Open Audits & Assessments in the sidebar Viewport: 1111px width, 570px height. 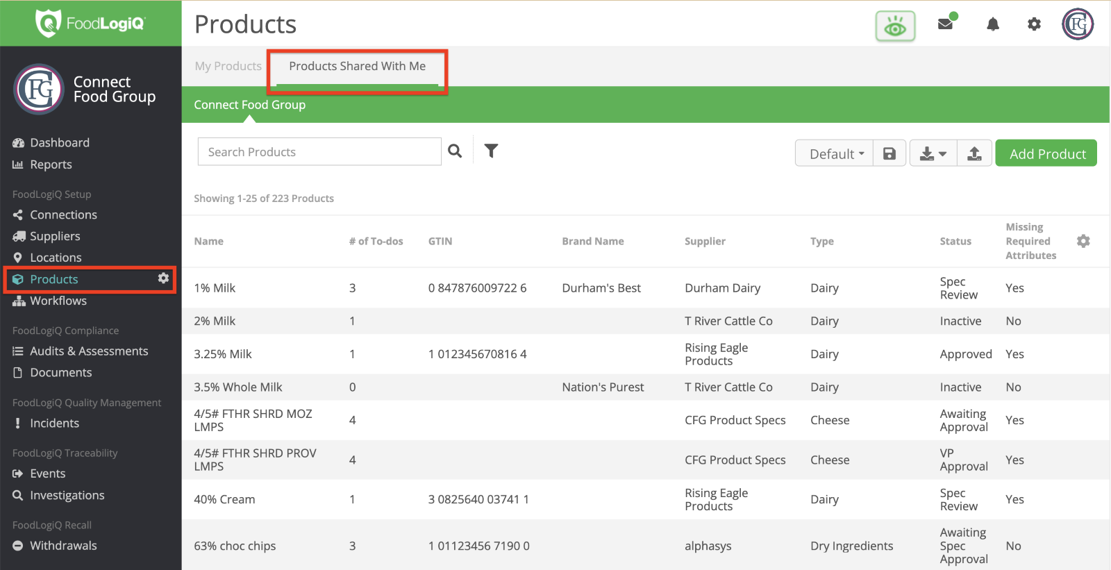click(x=89, y=351)
